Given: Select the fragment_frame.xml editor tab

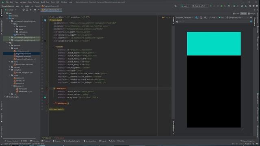Looking at the screenshot, I should pos(52,10).
